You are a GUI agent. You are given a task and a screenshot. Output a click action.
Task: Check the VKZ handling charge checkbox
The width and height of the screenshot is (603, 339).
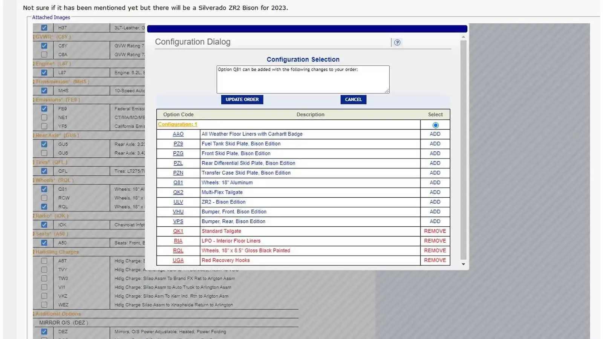click(44, 296)
